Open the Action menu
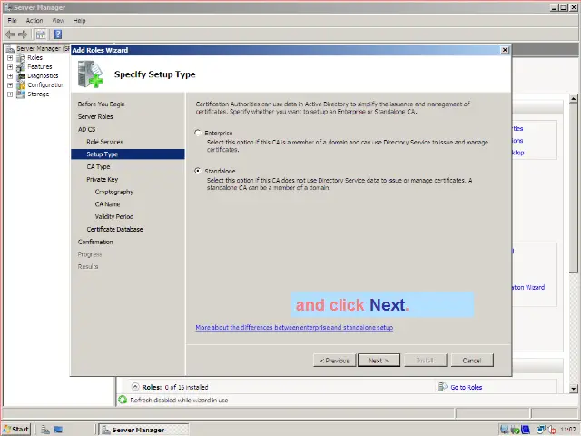Screen dimensions: 581x436 [34, 20]
